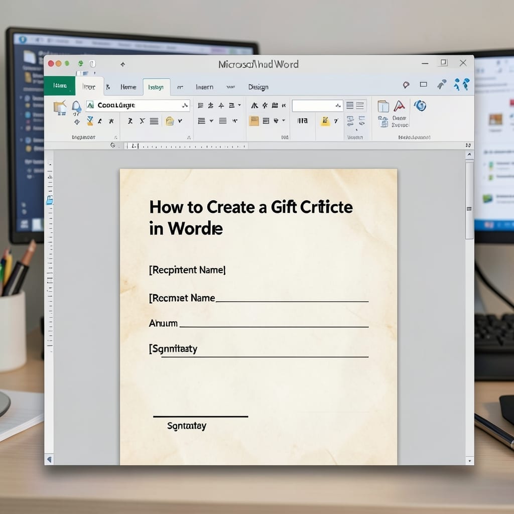Image resolution: width=514 pixels, height=514 pixels.
Task: Open the green file tab
Action: 60,85
